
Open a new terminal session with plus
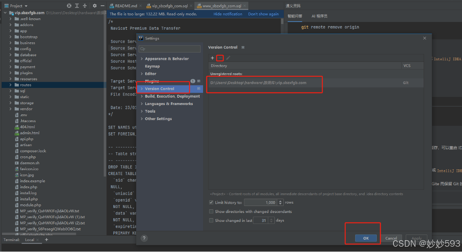(x=46, y=240)
